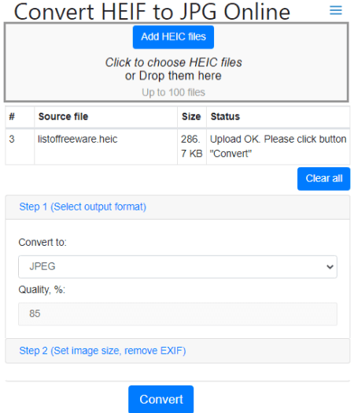Start conversion with the Convert button

(160, 400)
